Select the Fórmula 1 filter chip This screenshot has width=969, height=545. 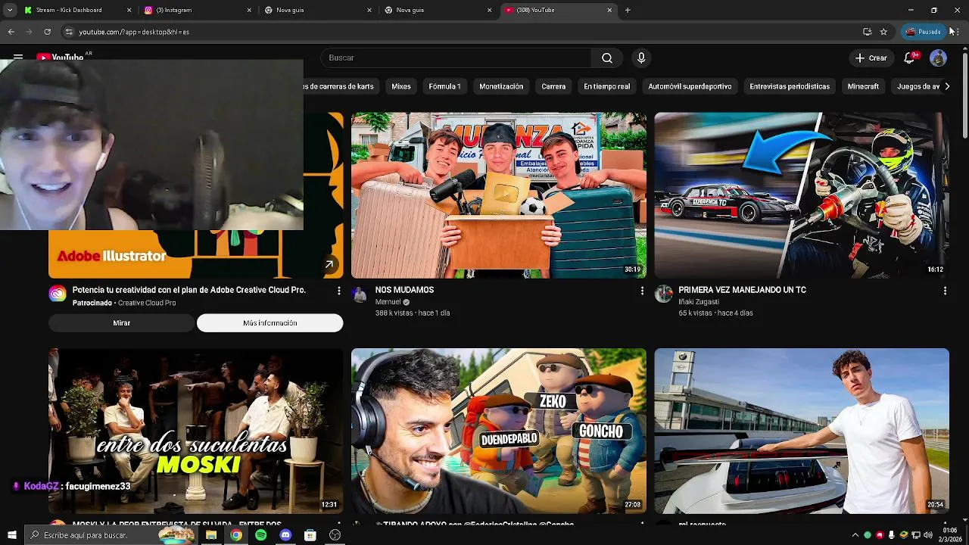[x=444, y=86]
